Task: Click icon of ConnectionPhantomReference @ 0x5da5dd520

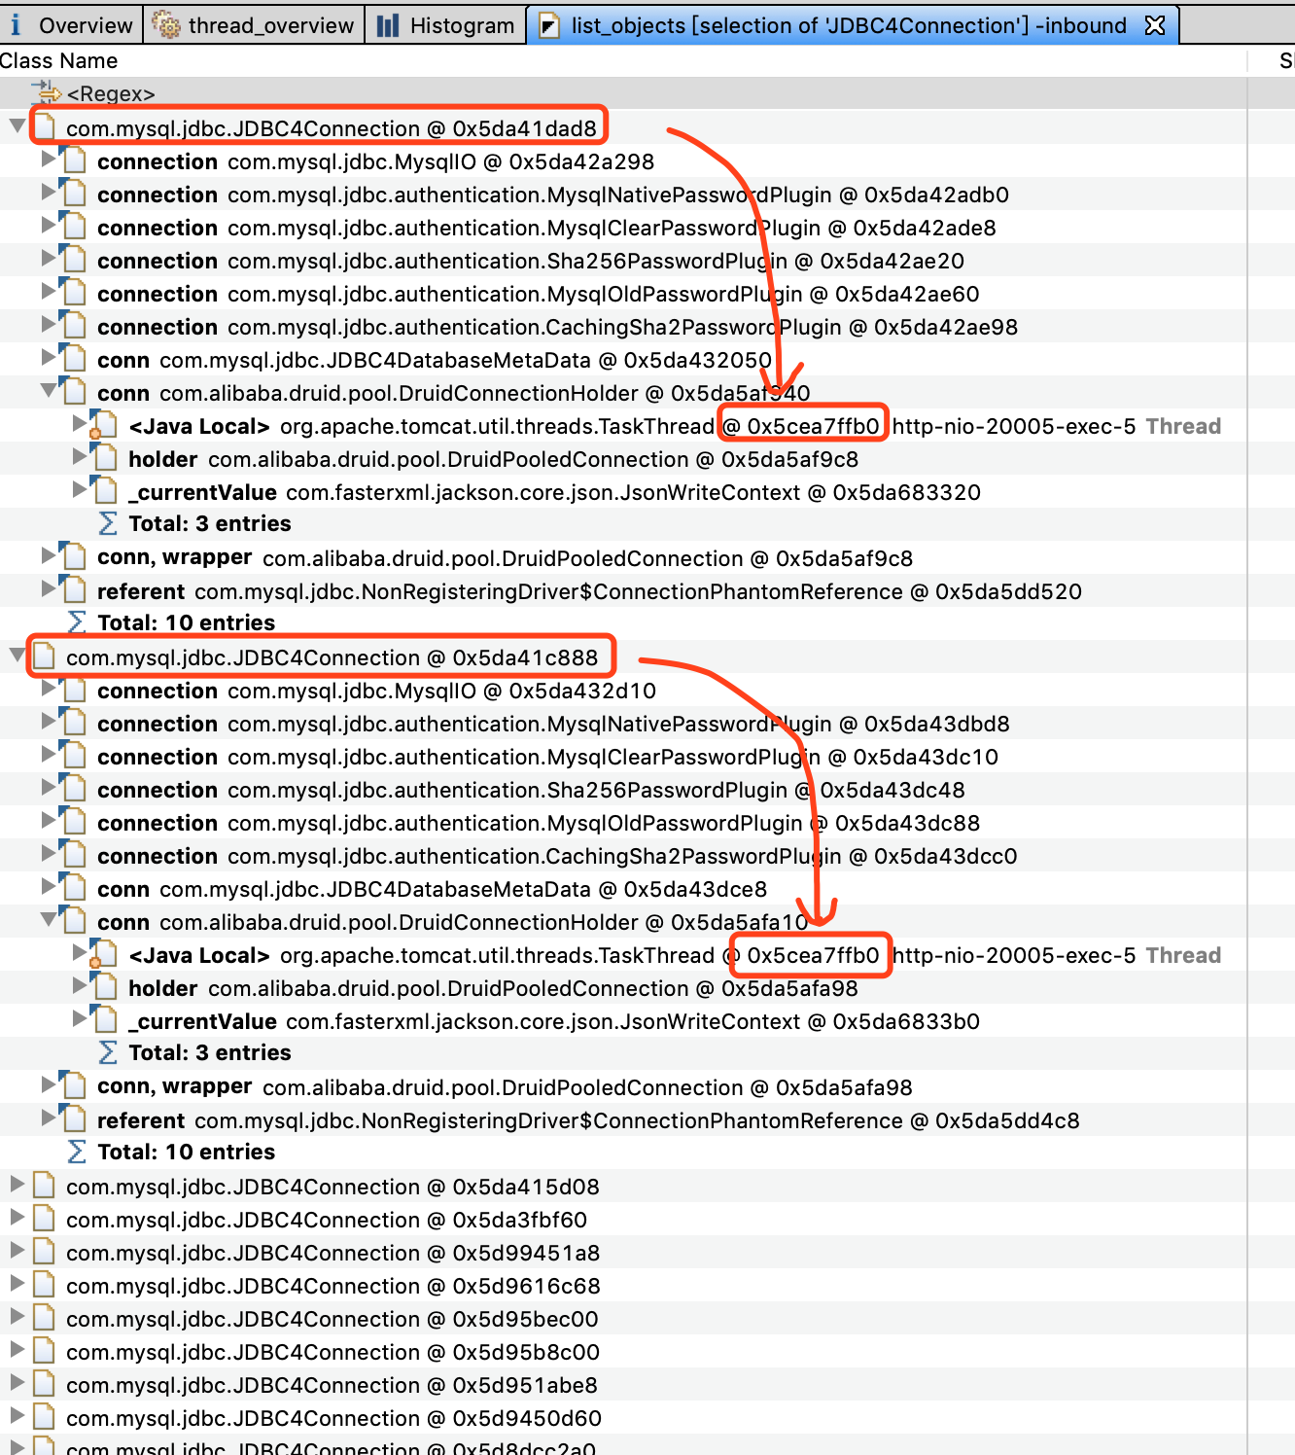Action: tap(73, 591)
